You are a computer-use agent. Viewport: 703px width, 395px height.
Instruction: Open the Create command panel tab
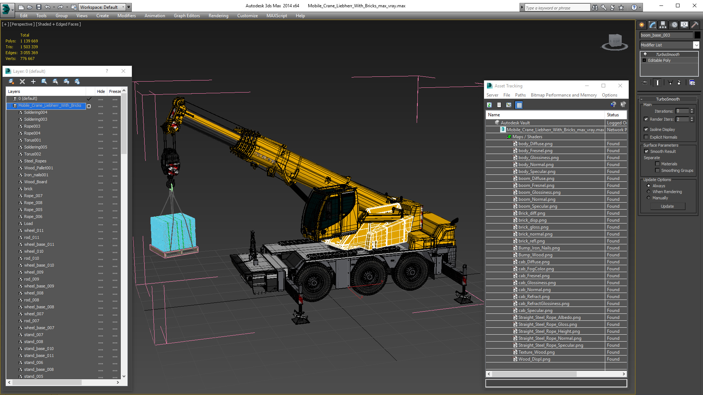tap(641, 25)
